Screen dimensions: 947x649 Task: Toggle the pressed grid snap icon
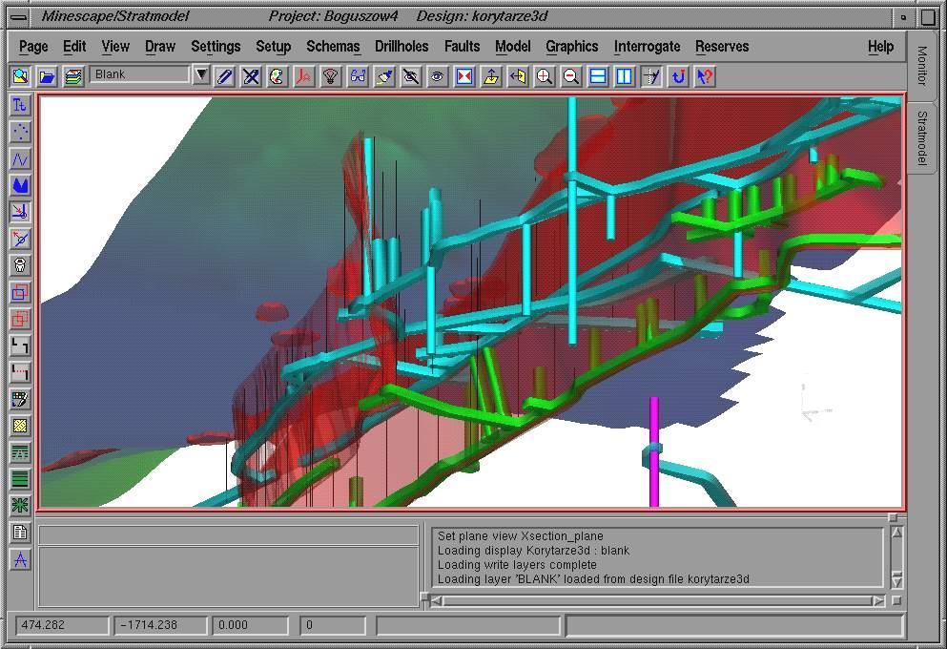pyautogui.click(x=651, y=76)
